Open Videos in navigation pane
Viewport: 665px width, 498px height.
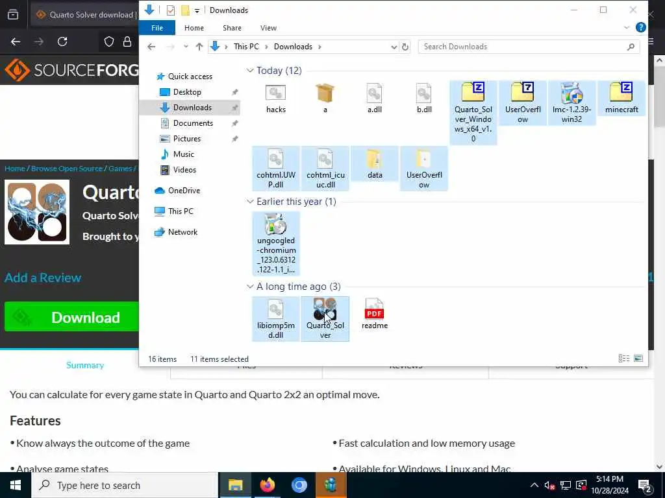pyautogui.click(x=184, y=169)
